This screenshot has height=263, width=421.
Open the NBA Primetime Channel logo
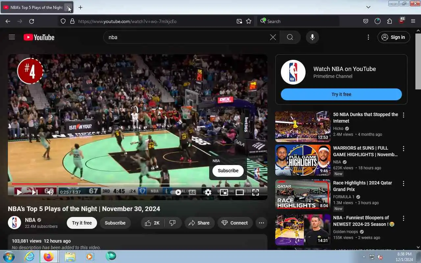tap(293, 72)
